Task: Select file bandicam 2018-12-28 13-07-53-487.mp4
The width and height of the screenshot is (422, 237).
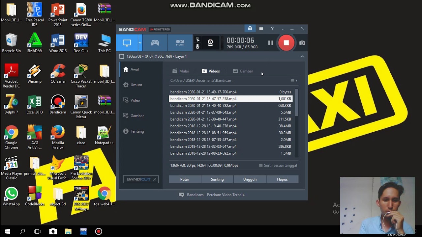Action: [230, 140]
